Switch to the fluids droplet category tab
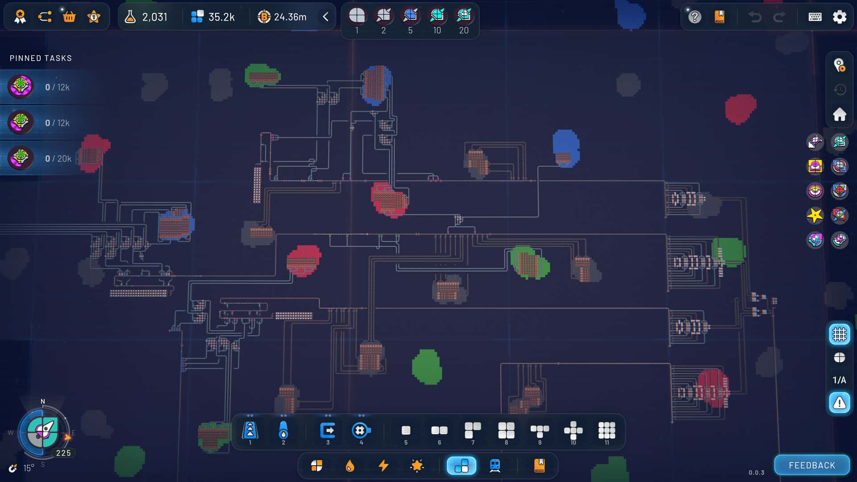Image resolution: width=857 pixels, height=482 pixels. click(x=350, y=466)
